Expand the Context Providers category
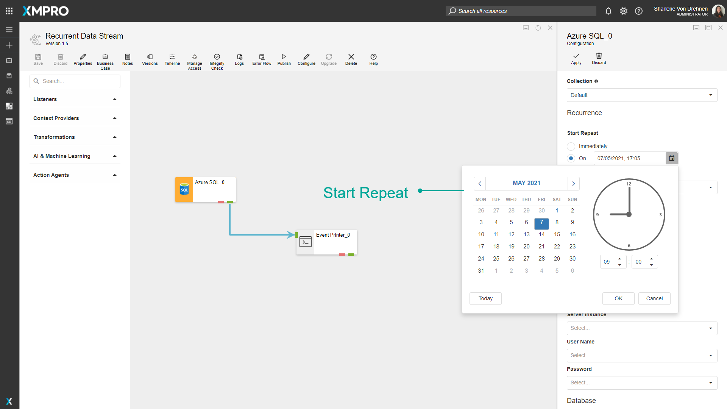Screen dimensions: 727x409 click(x=75, y=118)
